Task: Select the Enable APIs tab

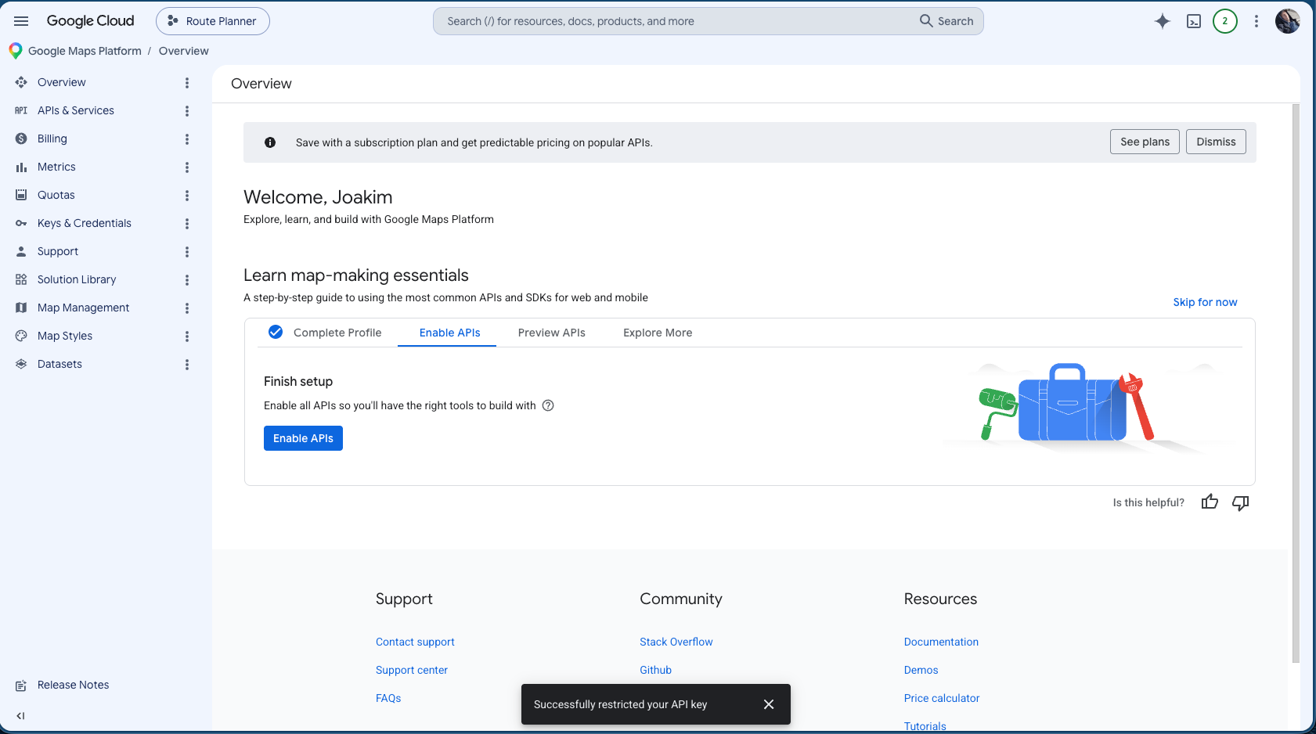Action: 449,333
